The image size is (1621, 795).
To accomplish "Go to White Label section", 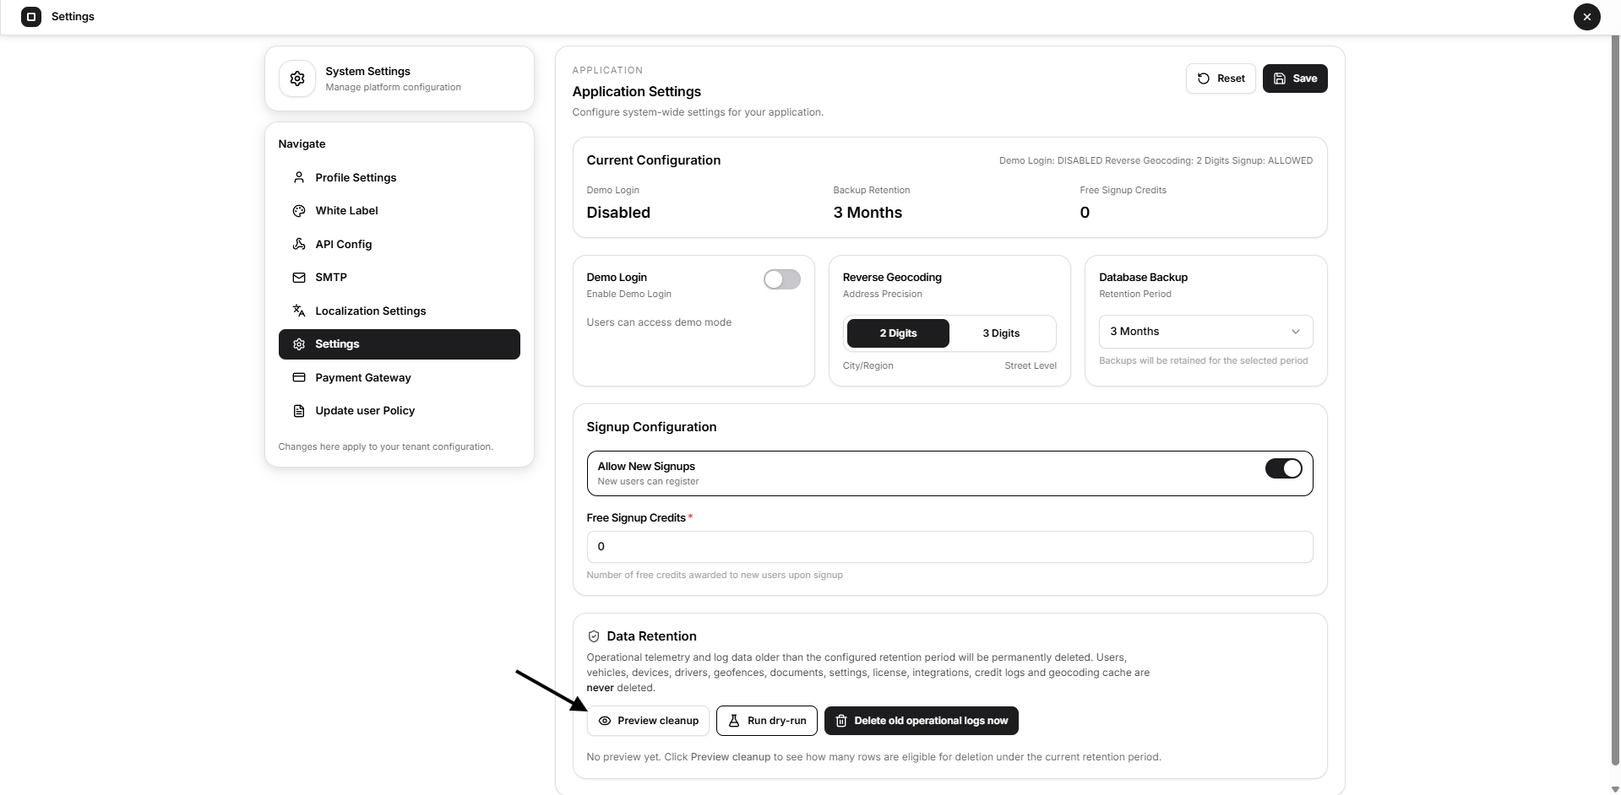I will coord(399,211).
